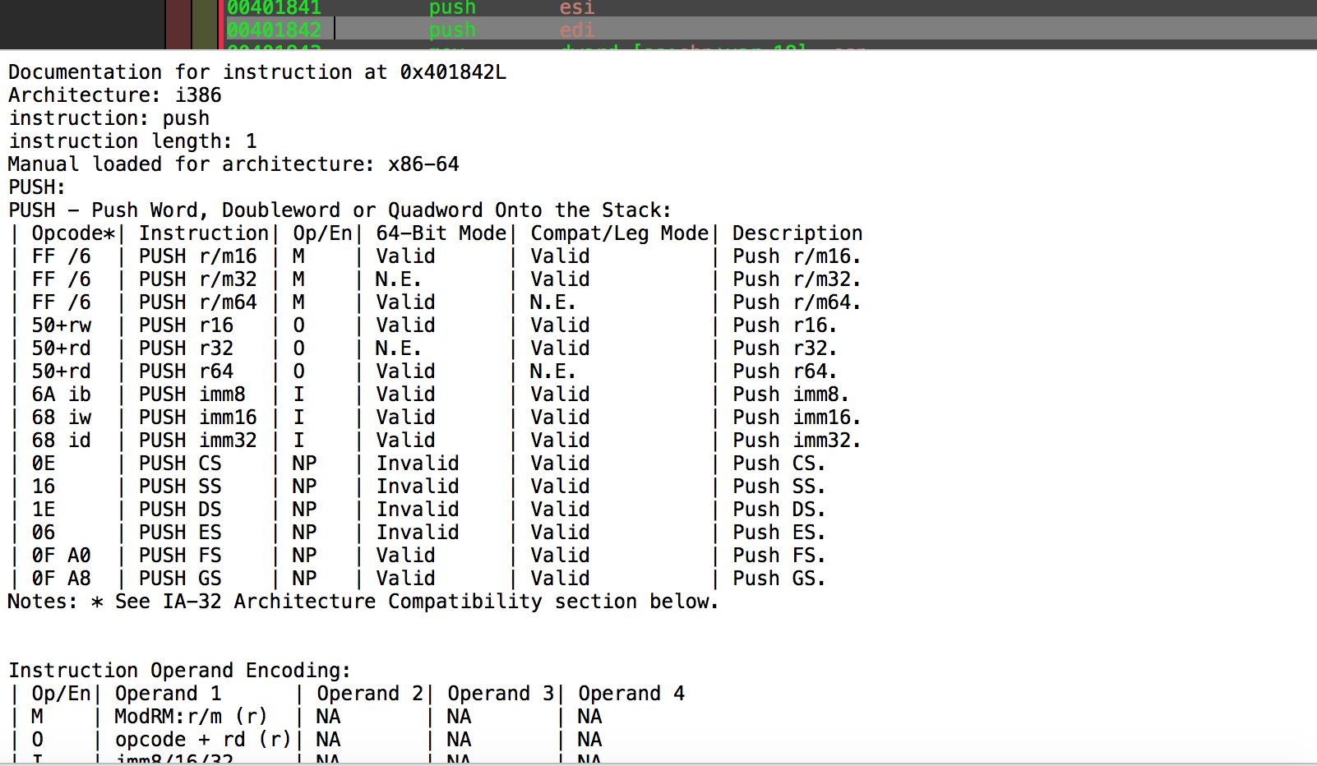
Task: Click the 'Operand 1' column header
Action: point(168,694)
